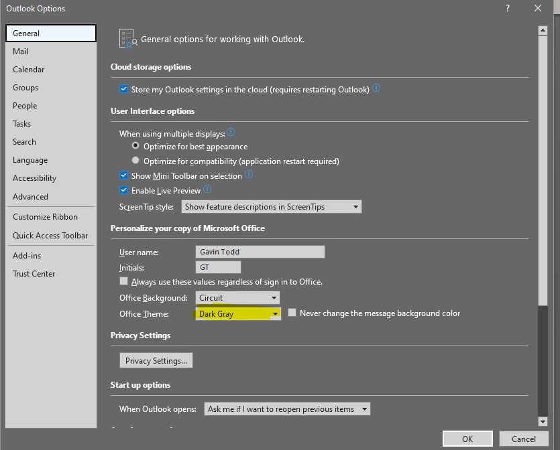
Task: Click the scrollbar down arrow
Action: tap(543, 421)
